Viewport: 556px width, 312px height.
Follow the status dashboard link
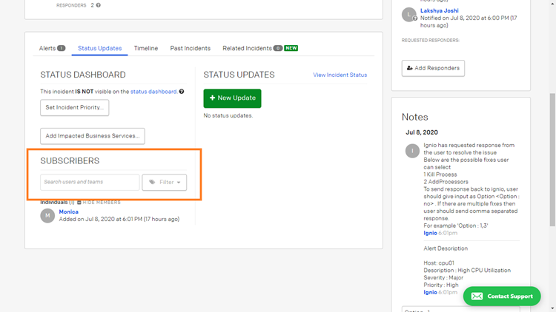tap(153, 92)
